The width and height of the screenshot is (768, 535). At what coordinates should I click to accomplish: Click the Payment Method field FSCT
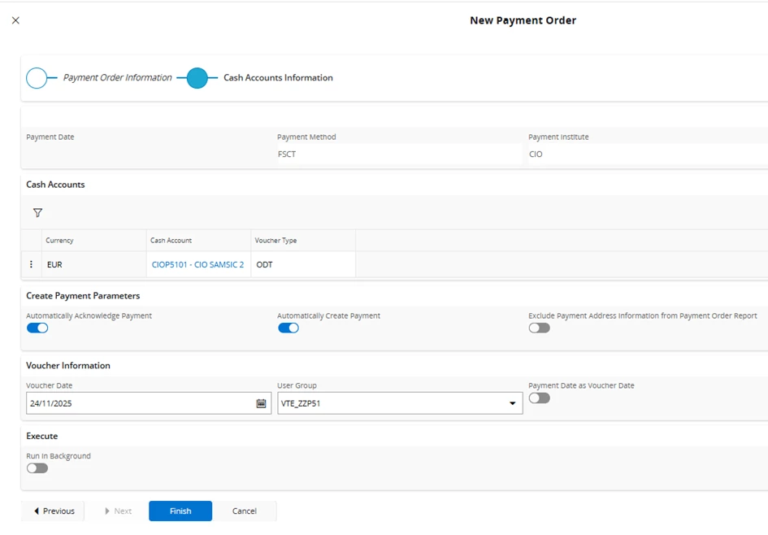(400, 154)
